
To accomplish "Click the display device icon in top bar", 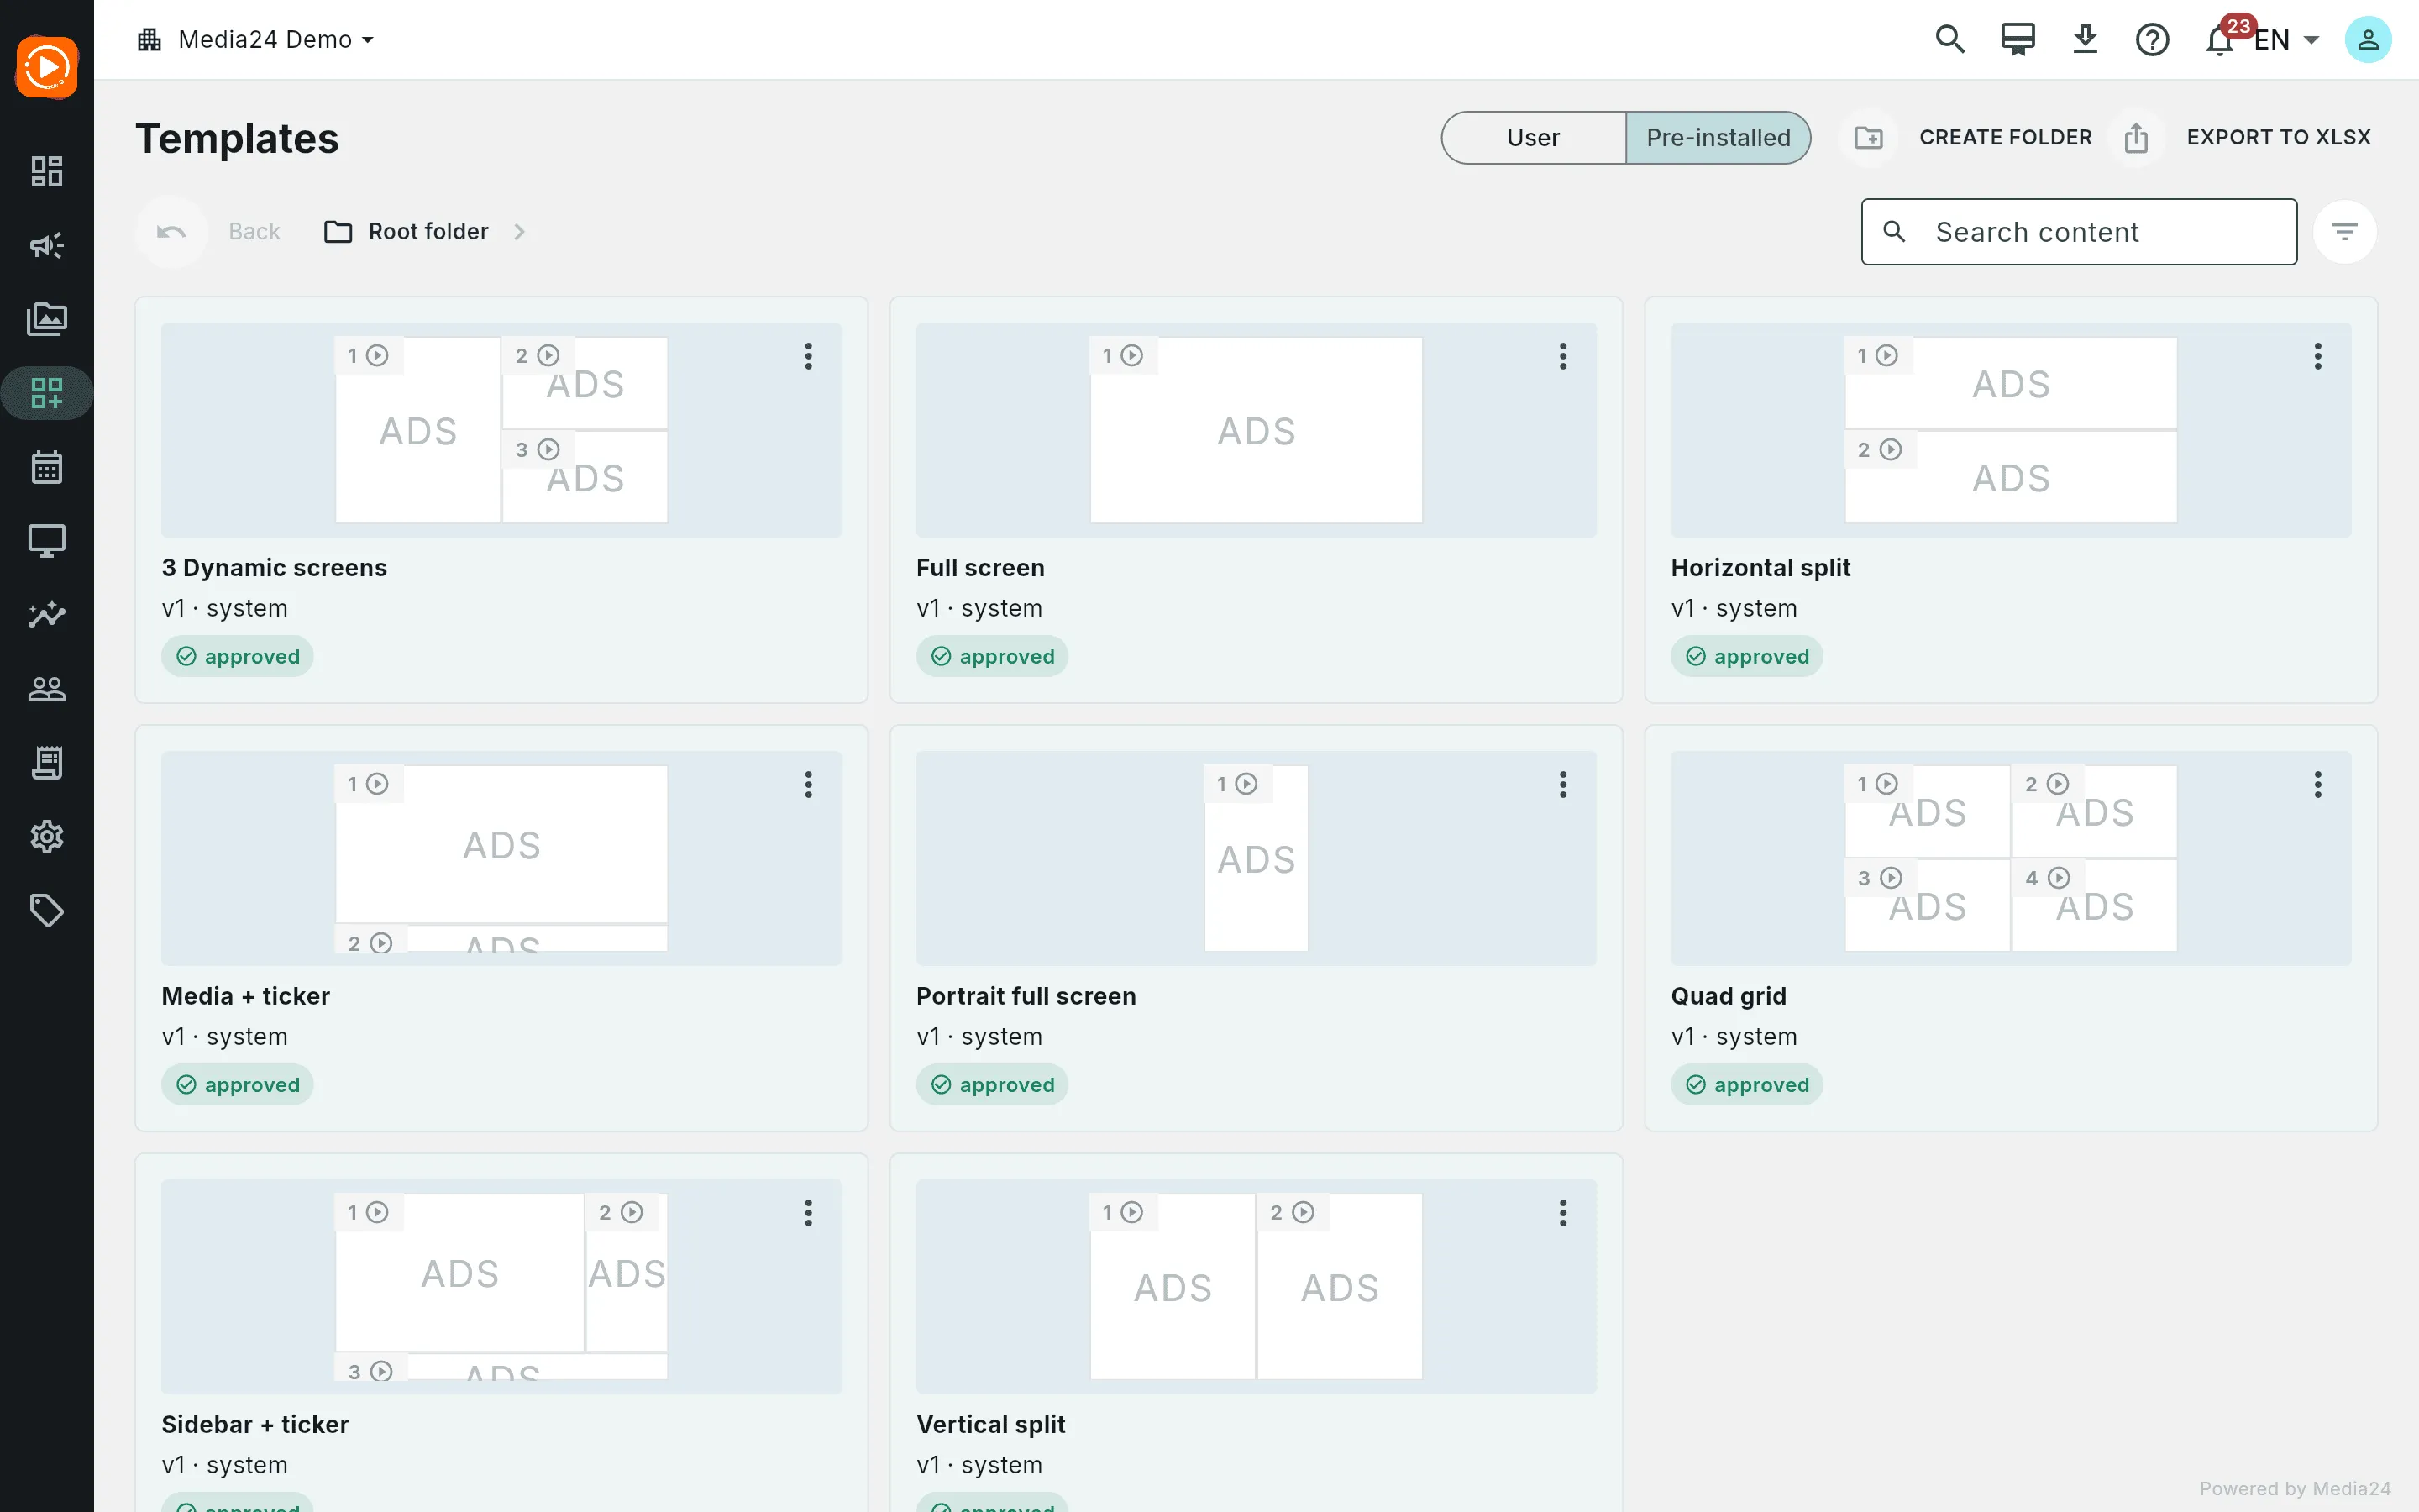I will 2018,39.
